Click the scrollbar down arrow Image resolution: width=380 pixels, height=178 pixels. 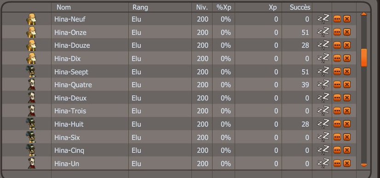364,165
